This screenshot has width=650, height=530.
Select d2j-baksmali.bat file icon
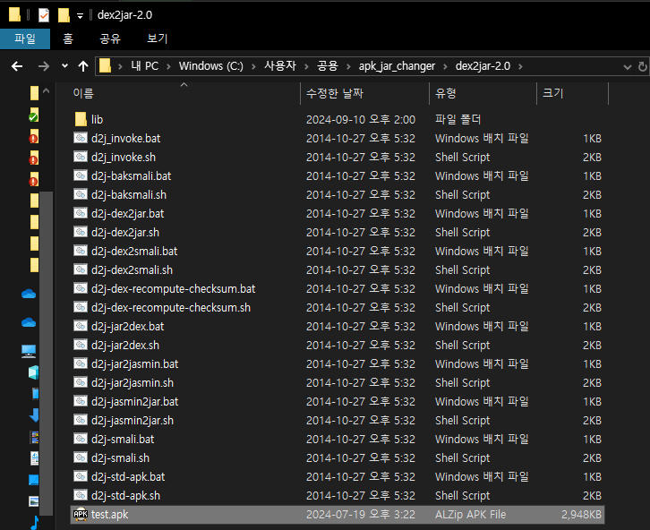click(x=81, y=175)
